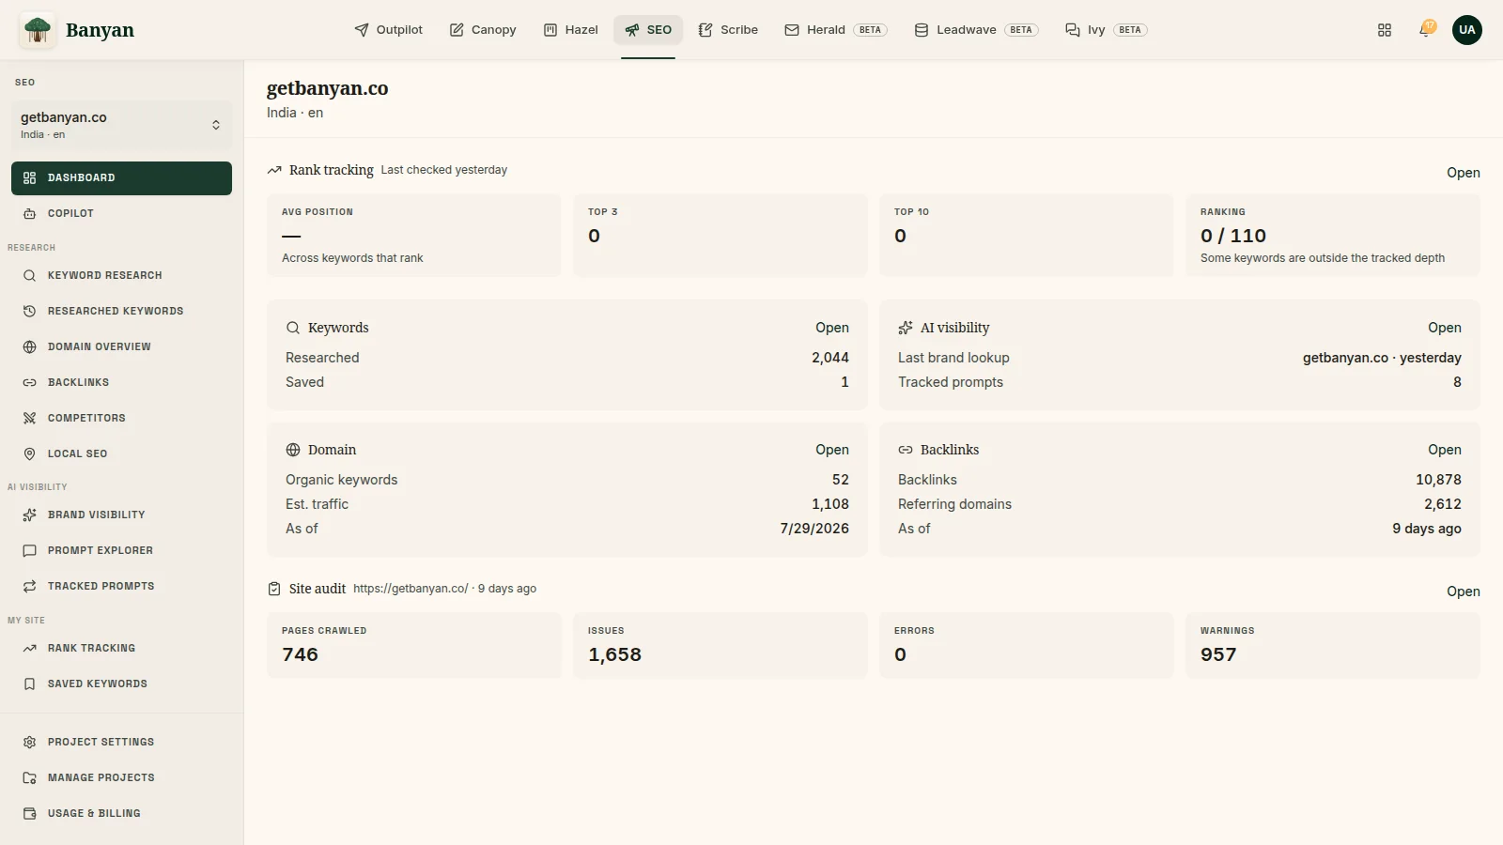Click the Banyan tree logo
Image resolution: width=1503 pixels, height=845 pixels.
pos(38,30)
